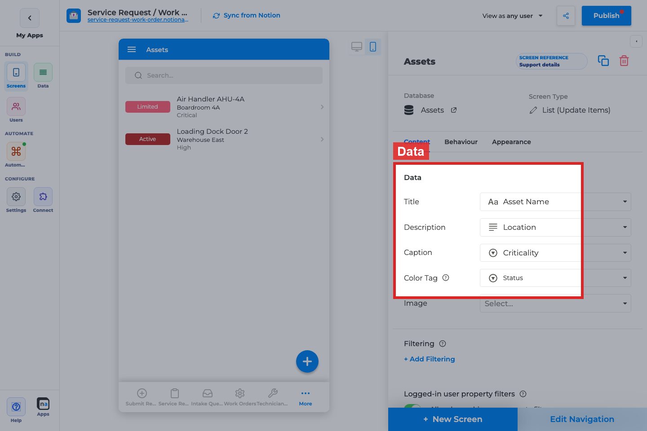Select Work Orders in bottom navigation
647x431 pixels.
(240, 397)
